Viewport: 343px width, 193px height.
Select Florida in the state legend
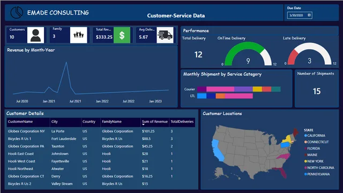click(x=312, y=149)
